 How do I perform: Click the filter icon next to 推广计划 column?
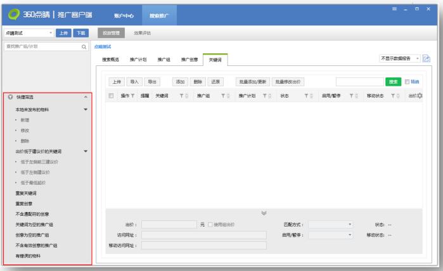tap(265, 96)
